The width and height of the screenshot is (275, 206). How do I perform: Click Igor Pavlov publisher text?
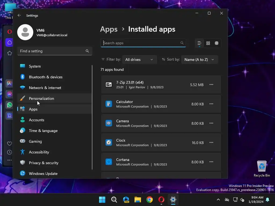pyautogui.click(x=137, y=87)
